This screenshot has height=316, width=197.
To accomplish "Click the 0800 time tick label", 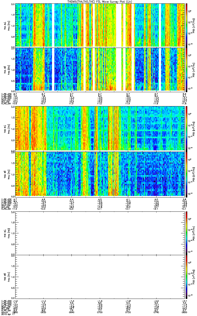I will coord(184,312).
